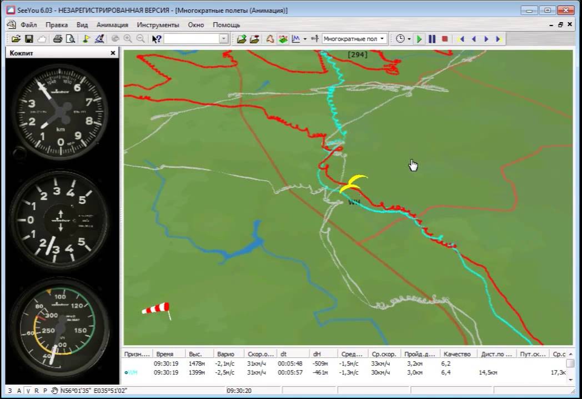Click the barogram graph icon
This screenshot has width=582, height=399.
pos(296,39)
